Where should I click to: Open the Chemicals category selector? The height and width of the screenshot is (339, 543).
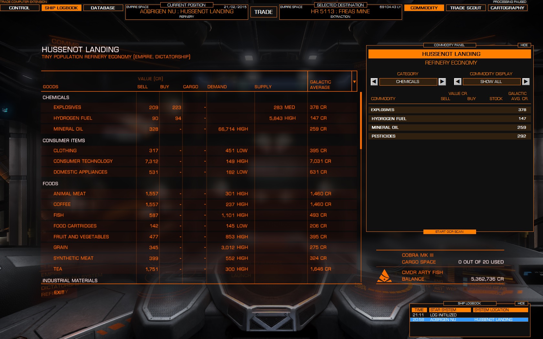click(x=408, y=82)
